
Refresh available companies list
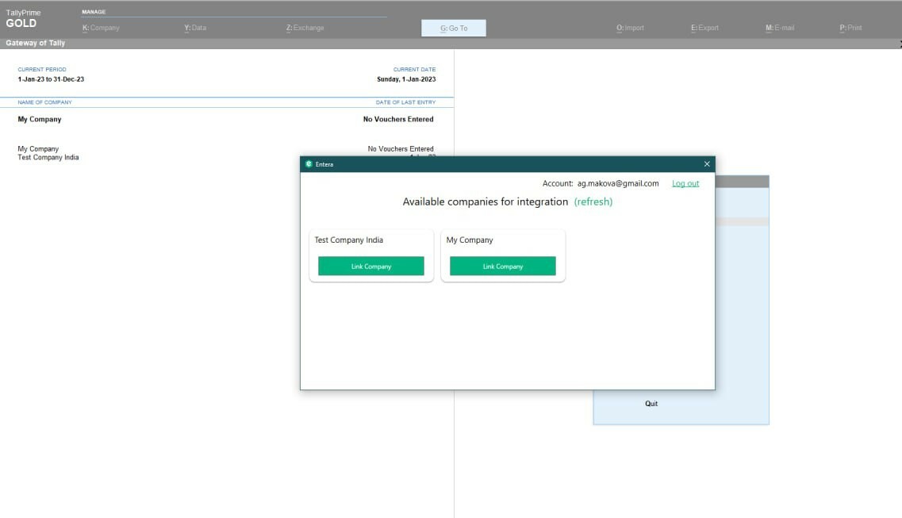coord(593,201)
